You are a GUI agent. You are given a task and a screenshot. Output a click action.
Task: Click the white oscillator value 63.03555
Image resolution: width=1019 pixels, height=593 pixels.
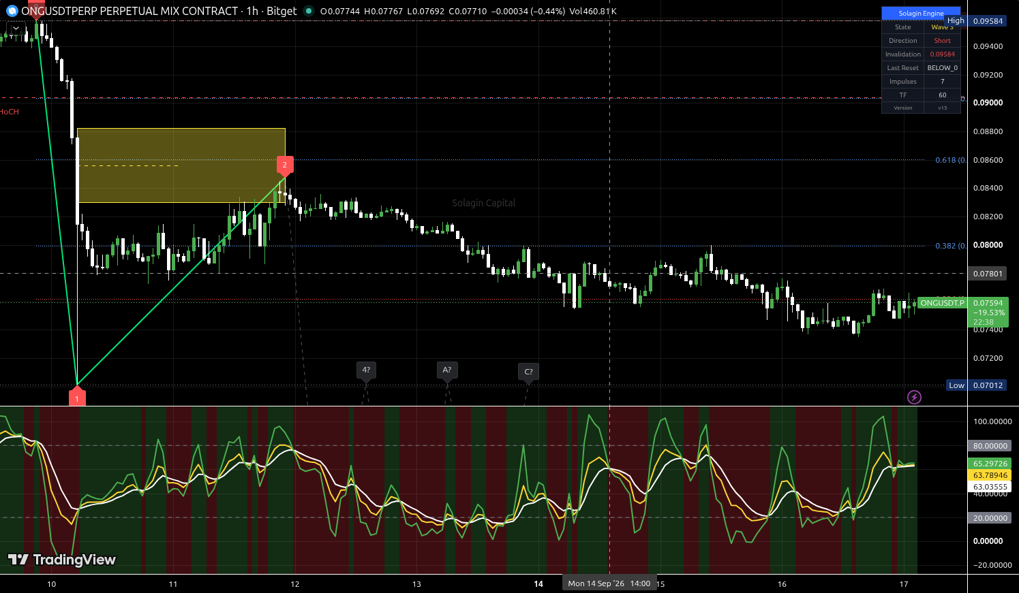pos(990,487)
